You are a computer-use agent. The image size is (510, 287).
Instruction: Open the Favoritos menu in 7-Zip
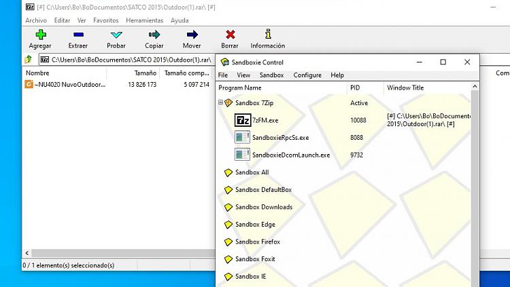click(106, 20)
